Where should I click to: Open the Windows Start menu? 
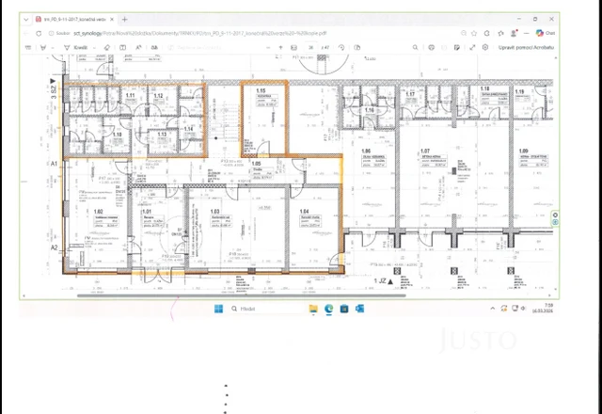(x=218, y=309)
